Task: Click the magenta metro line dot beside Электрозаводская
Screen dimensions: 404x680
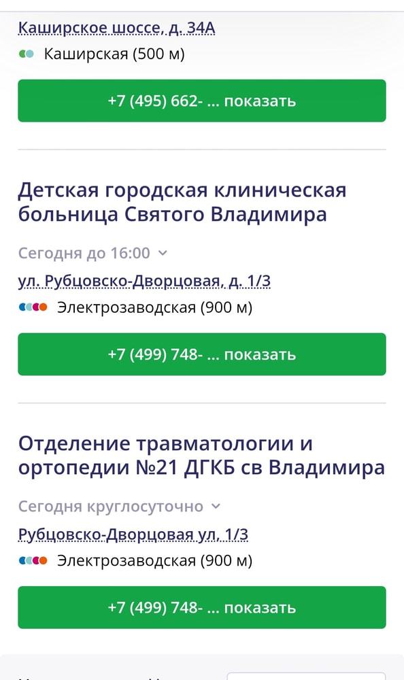Action: [x=36, y=307]
